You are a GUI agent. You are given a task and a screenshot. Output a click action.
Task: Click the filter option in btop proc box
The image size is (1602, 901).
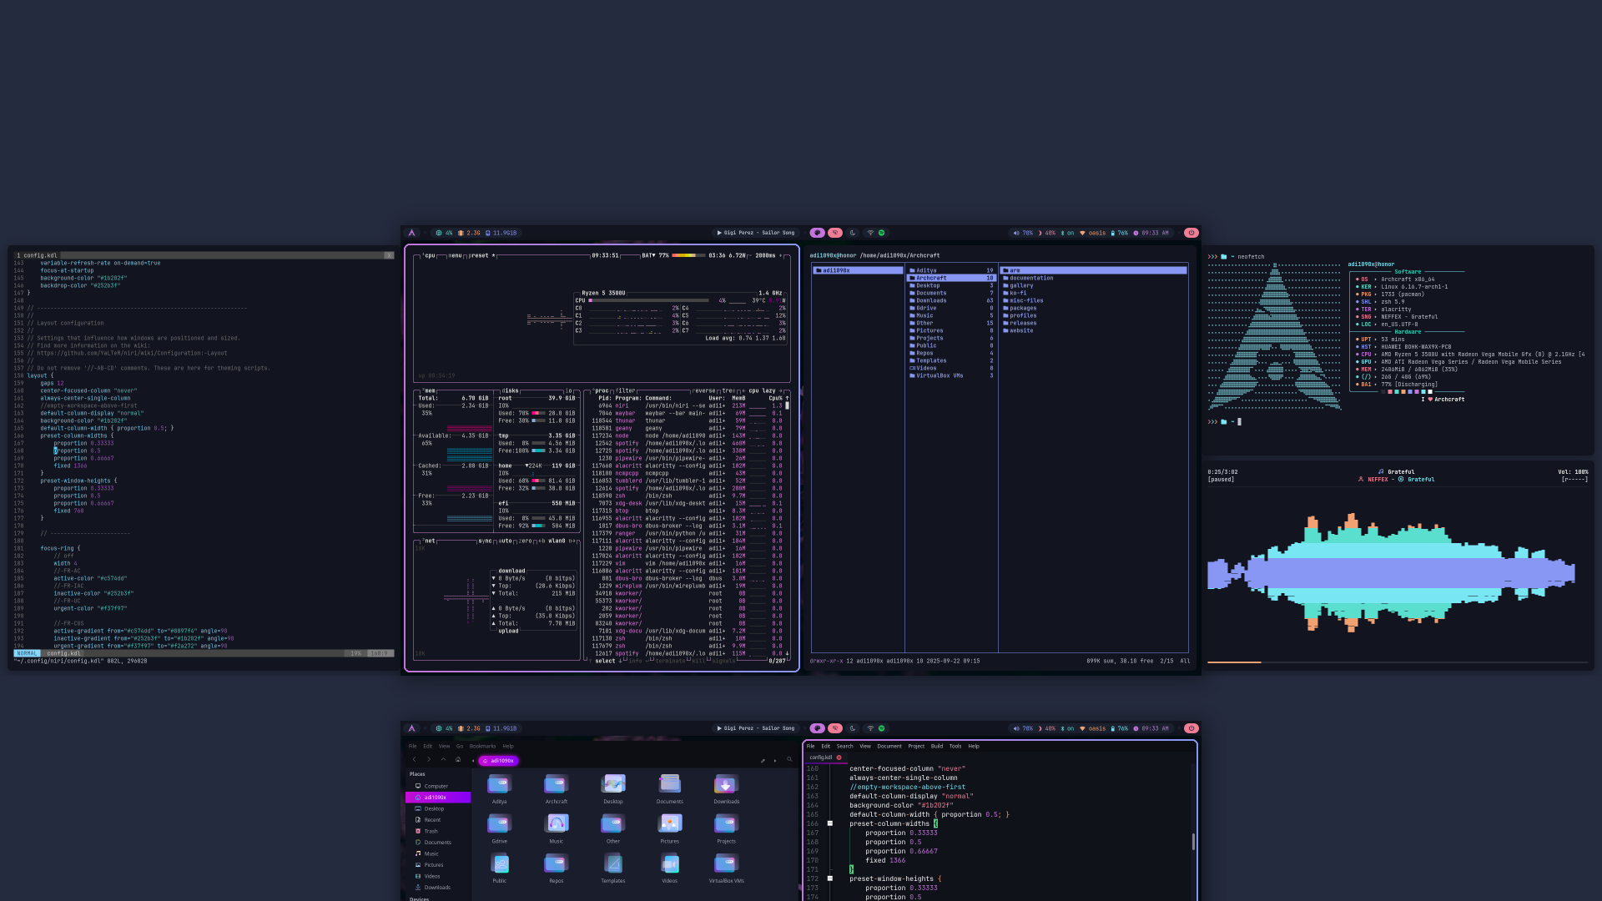tap(626, 390)
